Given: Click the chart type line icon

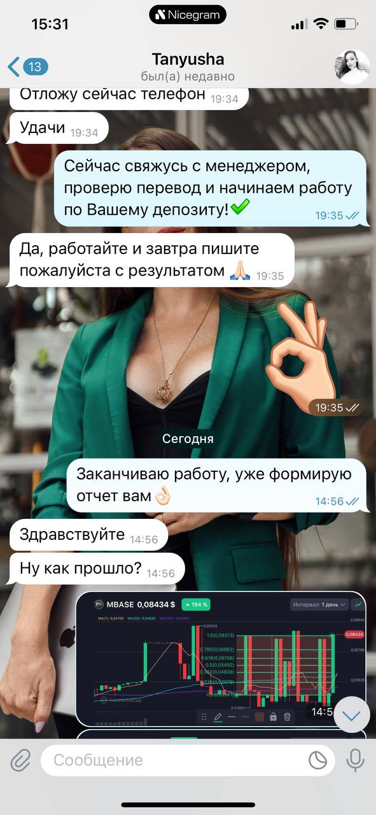Looking at the screenshot, I should click(x=359, y=604).
